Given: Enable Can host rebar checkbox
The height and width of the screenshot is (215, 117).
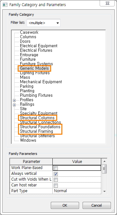Looking at the screenshot, I should (56, 185).
